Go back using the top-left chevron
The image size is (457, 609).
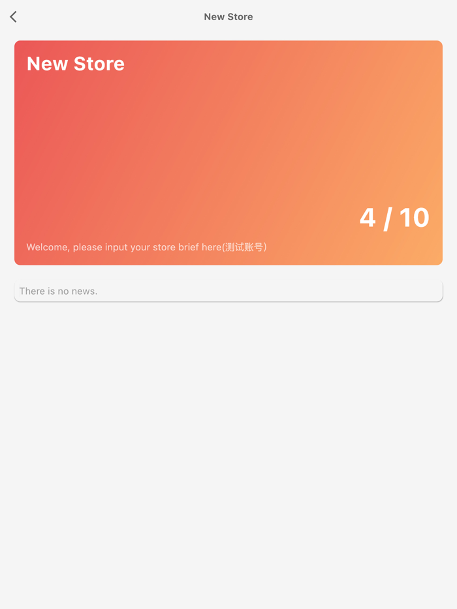click(x=13, y=17)
